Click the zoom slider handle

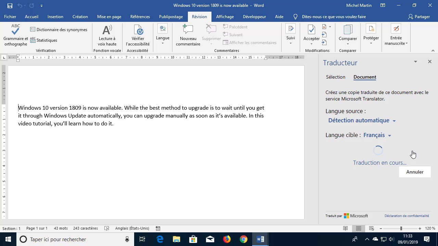(401, 228)
